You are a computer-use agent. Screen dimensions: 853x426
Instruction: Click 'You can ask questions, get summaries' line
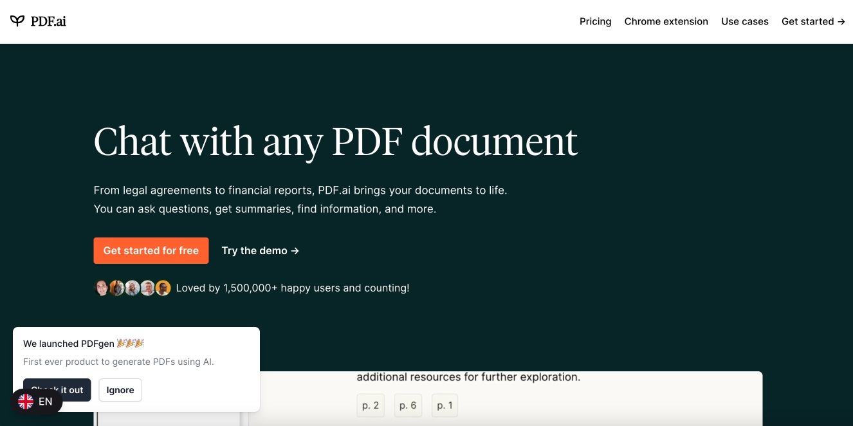point(265,209)
